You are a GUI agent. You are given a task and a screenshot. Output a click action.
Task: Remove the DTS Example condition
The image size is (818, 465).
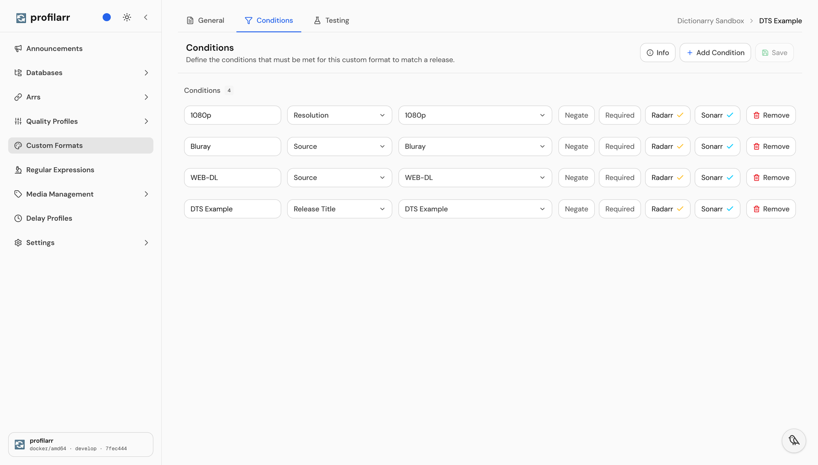tap(771, 209)
